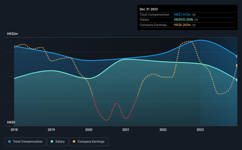Click the HK$2m y-axis label
Screen dimensions: 242x150
tap(12, 34)
